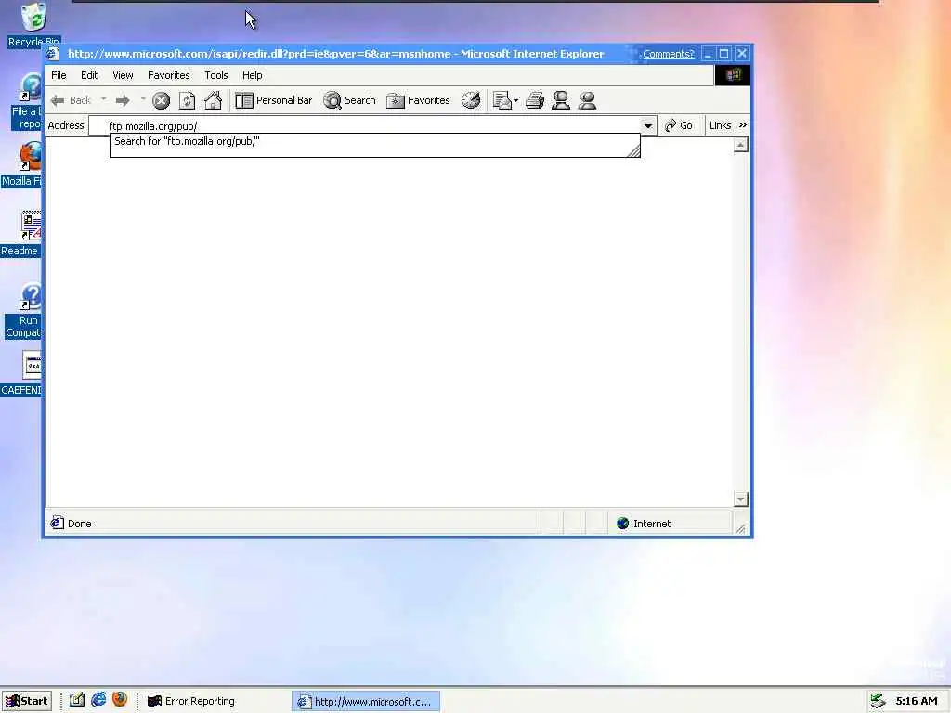
Task: Open the History clock icon
Action: pos(471,100)
